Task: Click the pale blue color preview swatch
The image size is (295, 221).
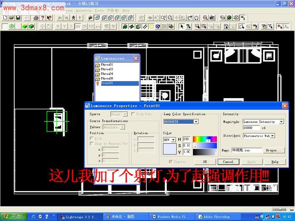Action: [x=169, y=149]
